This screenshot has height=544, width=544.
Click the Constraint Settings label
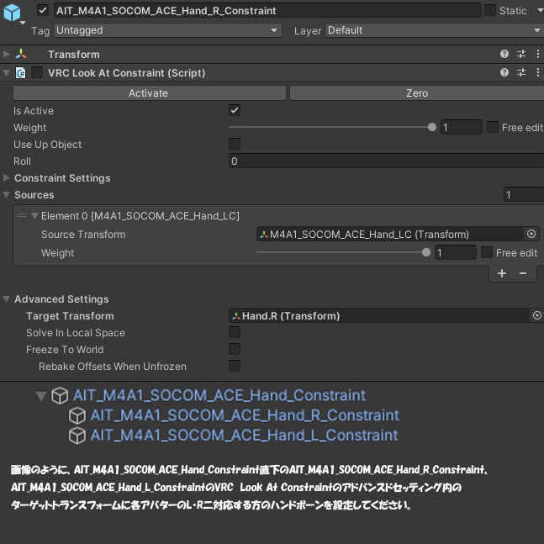click(x=62, y=178)
